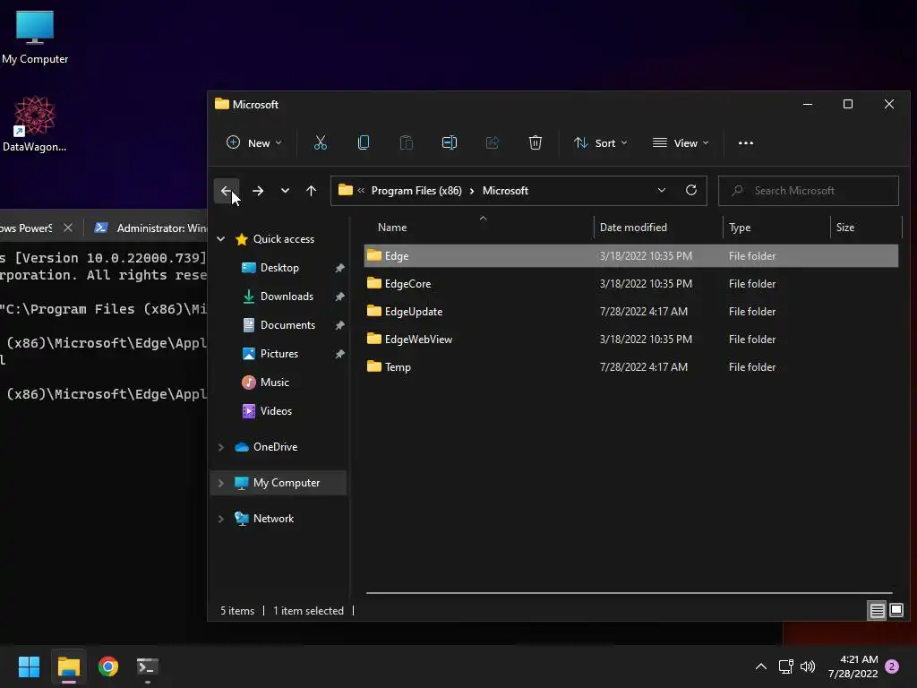Open the notification count badge
Image resolution: width=917 pixels, height=688 pixels.
pos(892,666)
